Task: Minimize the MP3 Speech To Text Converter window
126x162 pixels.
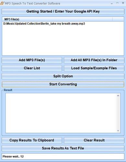Action: [112, 3]
